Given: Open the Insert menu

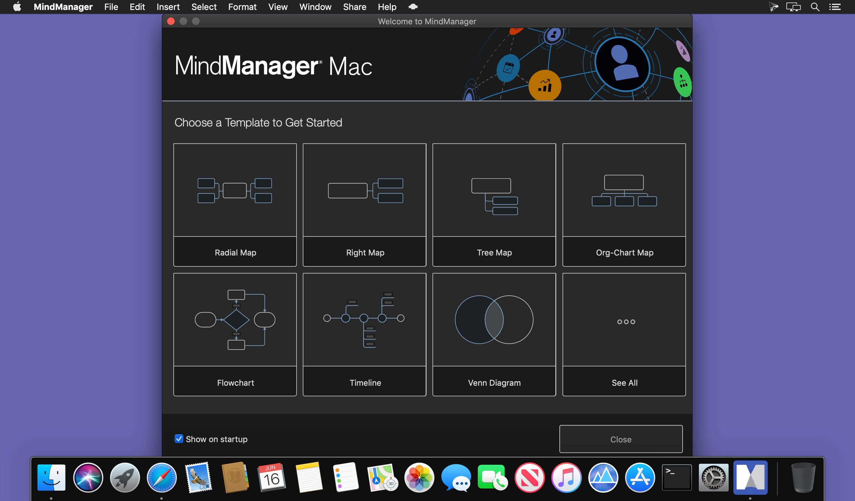Looking at the screenshot, I should tap(168, 7).
